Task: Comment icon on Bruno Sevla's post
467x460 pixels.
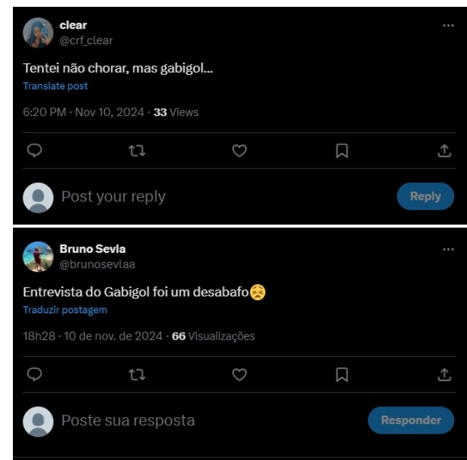Action: click(x=35, y=374)
